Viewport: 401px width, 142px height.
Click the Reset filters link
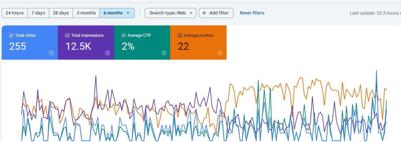(x=252, y=13)
